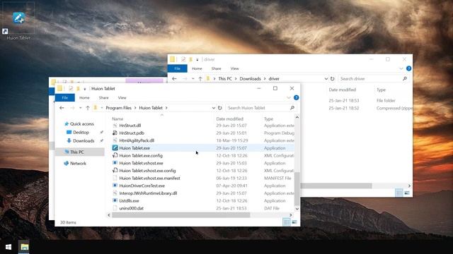Image resolution: width=453 pixels, height=254 pixels.
Task: Click Downloads in driver address breadcrumb
Action: (250, 78)
